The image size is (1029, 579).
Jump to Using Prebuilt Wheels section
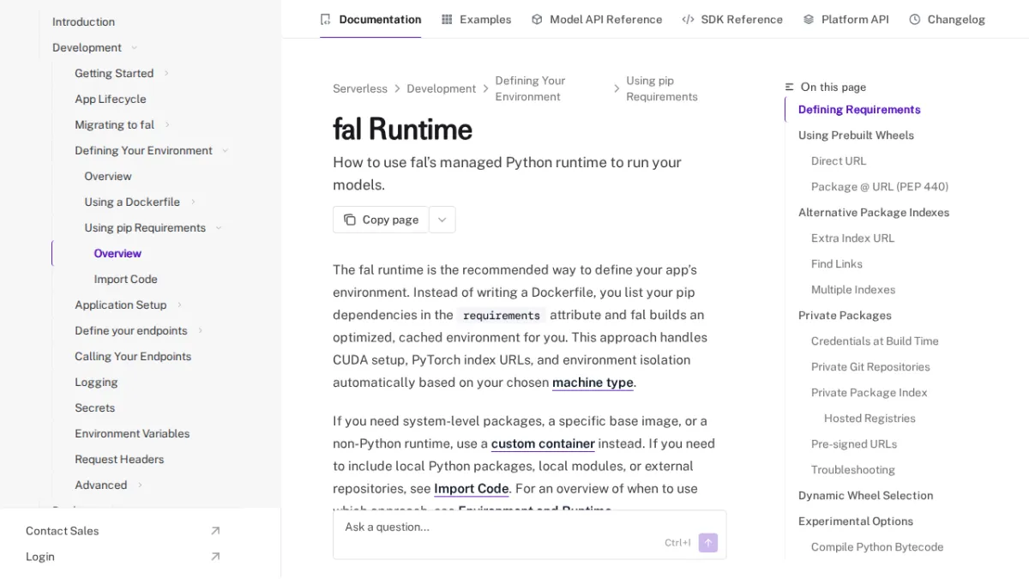856,136
